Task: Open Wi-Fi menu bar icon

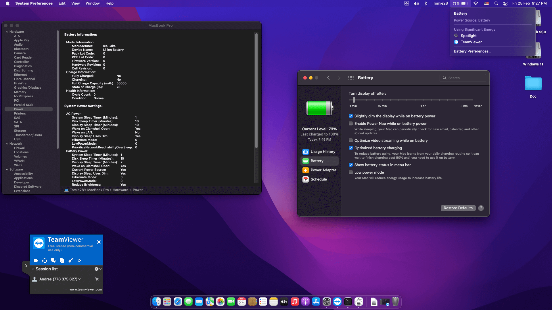Action: [x=476, y=3]
